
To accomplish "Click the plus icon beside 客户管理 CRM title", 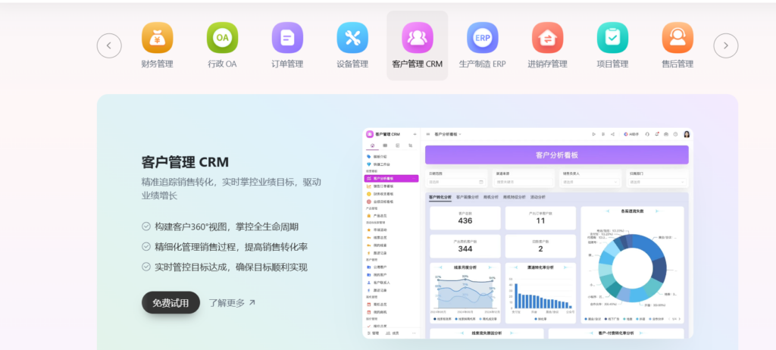I will click(x=415, y=134).
